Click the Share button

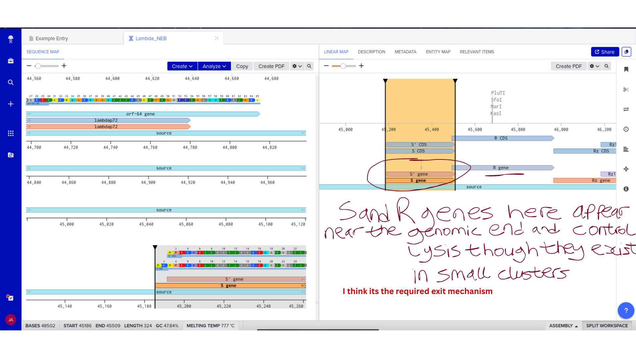pos(605,52)
